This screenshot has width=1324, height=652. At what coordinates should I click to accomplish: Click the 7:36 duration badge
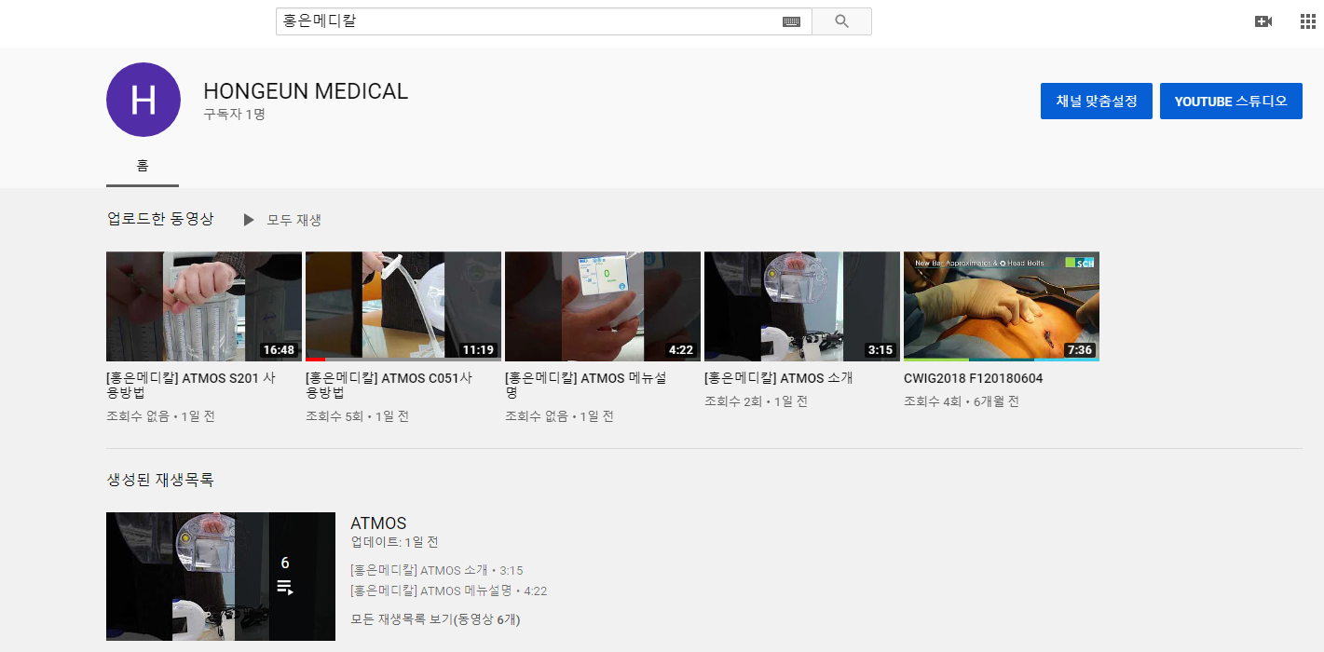[1080, 350]
